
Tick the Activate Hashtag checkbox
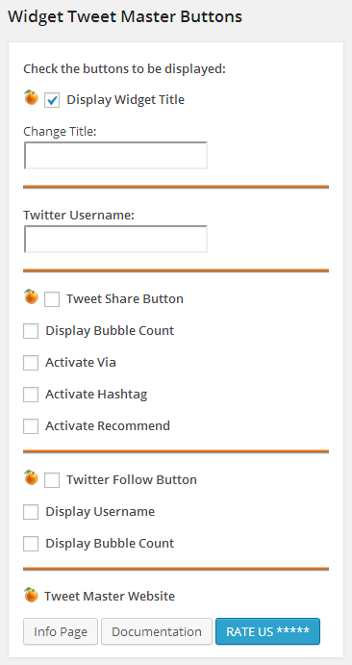(31, 395)
